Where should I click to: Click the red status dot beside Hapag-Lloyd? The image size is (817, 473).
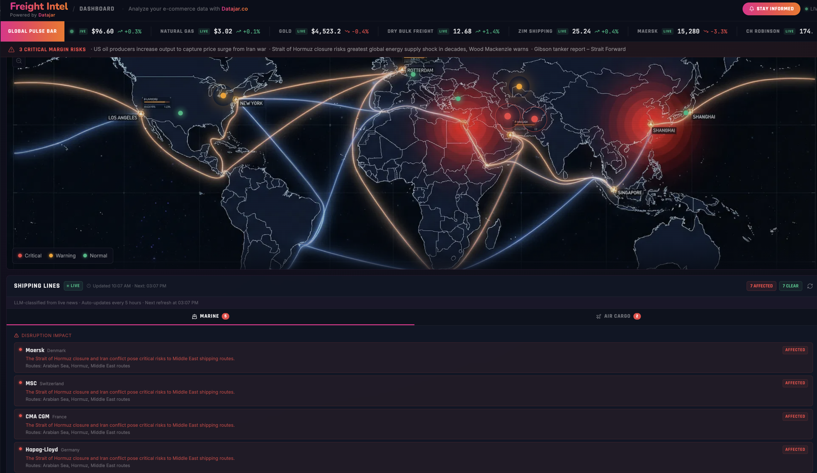tap(20, 449)
